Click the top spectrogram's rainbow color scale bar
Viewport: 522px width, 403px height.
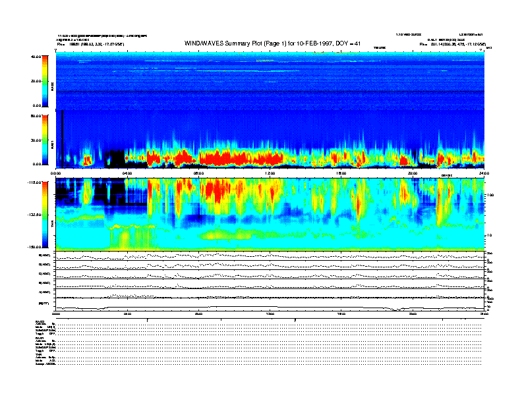tap(45, 81)
